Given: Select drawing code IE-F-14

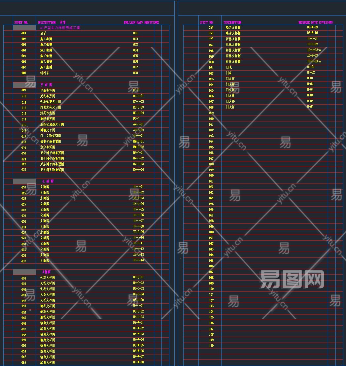Looking at the screenshot, I should click(x=138, y=260).
